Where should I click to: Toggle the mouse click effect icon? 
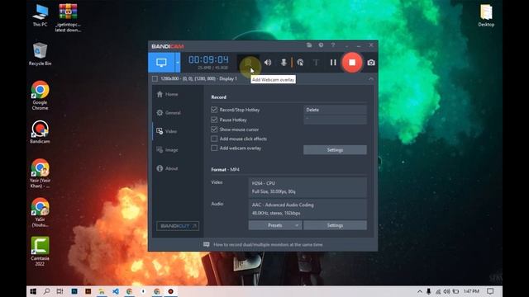300,63
